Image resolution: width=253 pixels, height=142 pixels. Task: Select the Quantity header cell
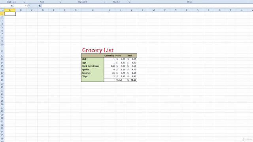[110, 56]
